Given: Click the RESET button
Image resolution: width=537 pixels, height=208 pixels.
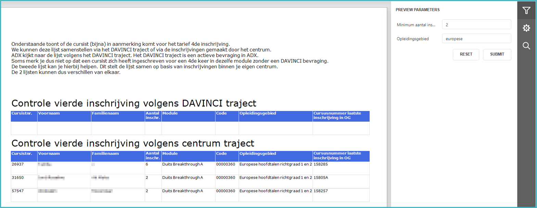Looking at the screenshot, I should 466,54.
